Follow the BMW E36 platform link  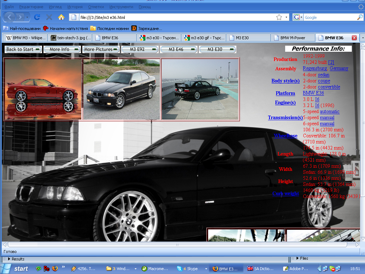(x=313, y=93)
